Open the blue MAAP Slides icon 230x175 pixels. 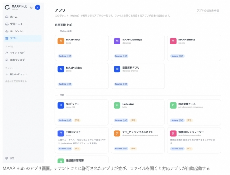tap(61, 69)
